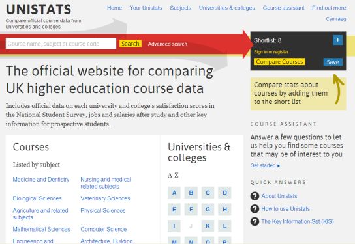Click Get started in Course Assistant
Viewport: 355px width, 244px height.
pos(265,165)
